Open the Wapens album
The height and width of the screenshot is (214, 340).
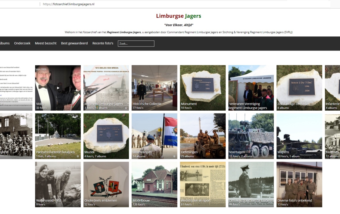point(299,136)
